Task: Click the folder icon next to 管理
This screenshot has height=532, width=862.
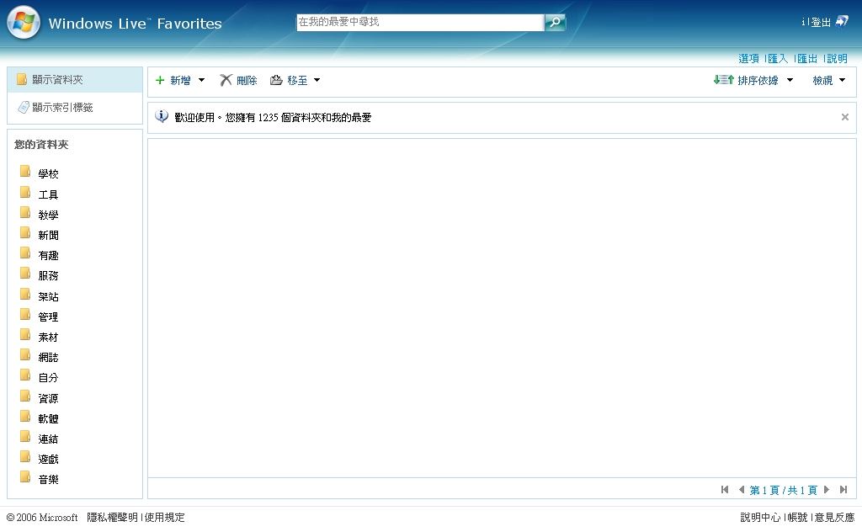Action: click(x=25, y=315)
